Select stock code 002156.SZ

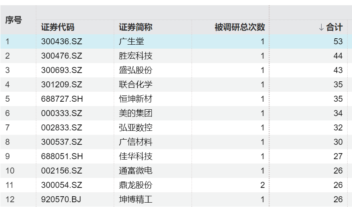tap(61, 171)
